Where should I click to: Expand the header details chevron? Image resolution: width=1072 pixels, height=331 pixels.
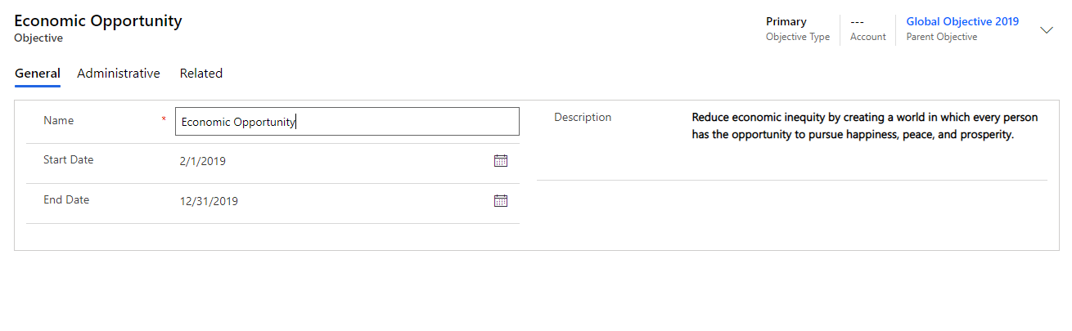1046,30
